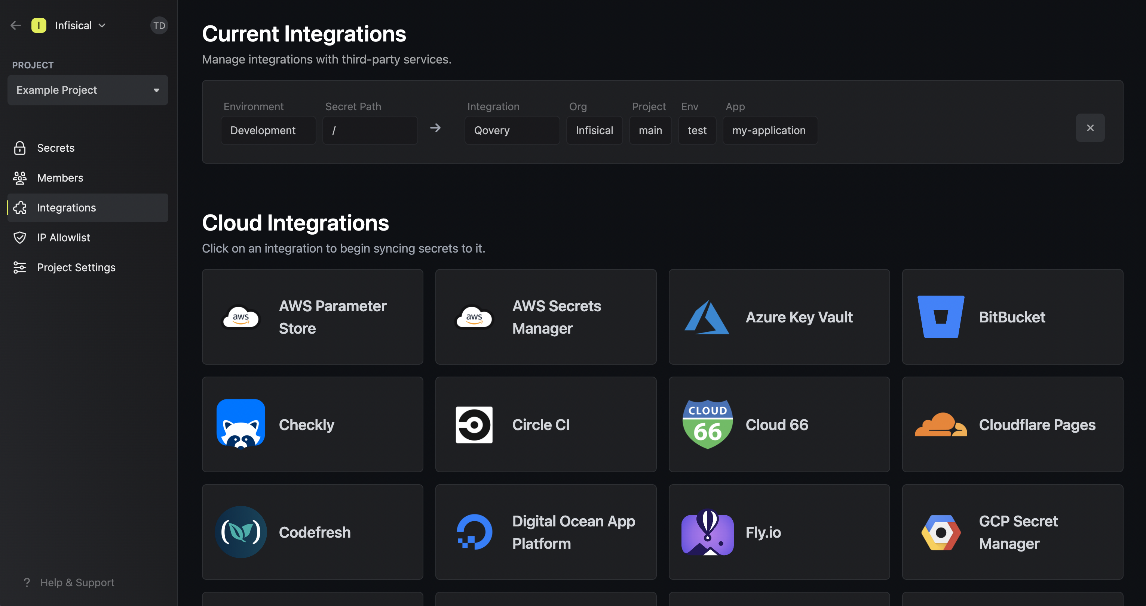1146x606 pixels.
Task: Click the back arrow icon in sidebar
Action: (x=16, y=25)
